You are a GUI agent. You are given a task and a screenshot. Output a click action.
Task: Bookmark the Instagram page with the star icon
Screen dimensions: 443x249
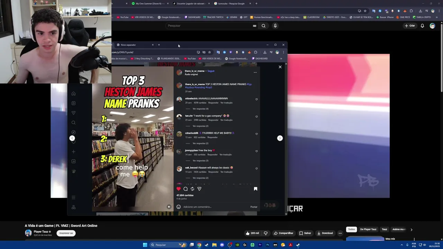tap(209, 52)
